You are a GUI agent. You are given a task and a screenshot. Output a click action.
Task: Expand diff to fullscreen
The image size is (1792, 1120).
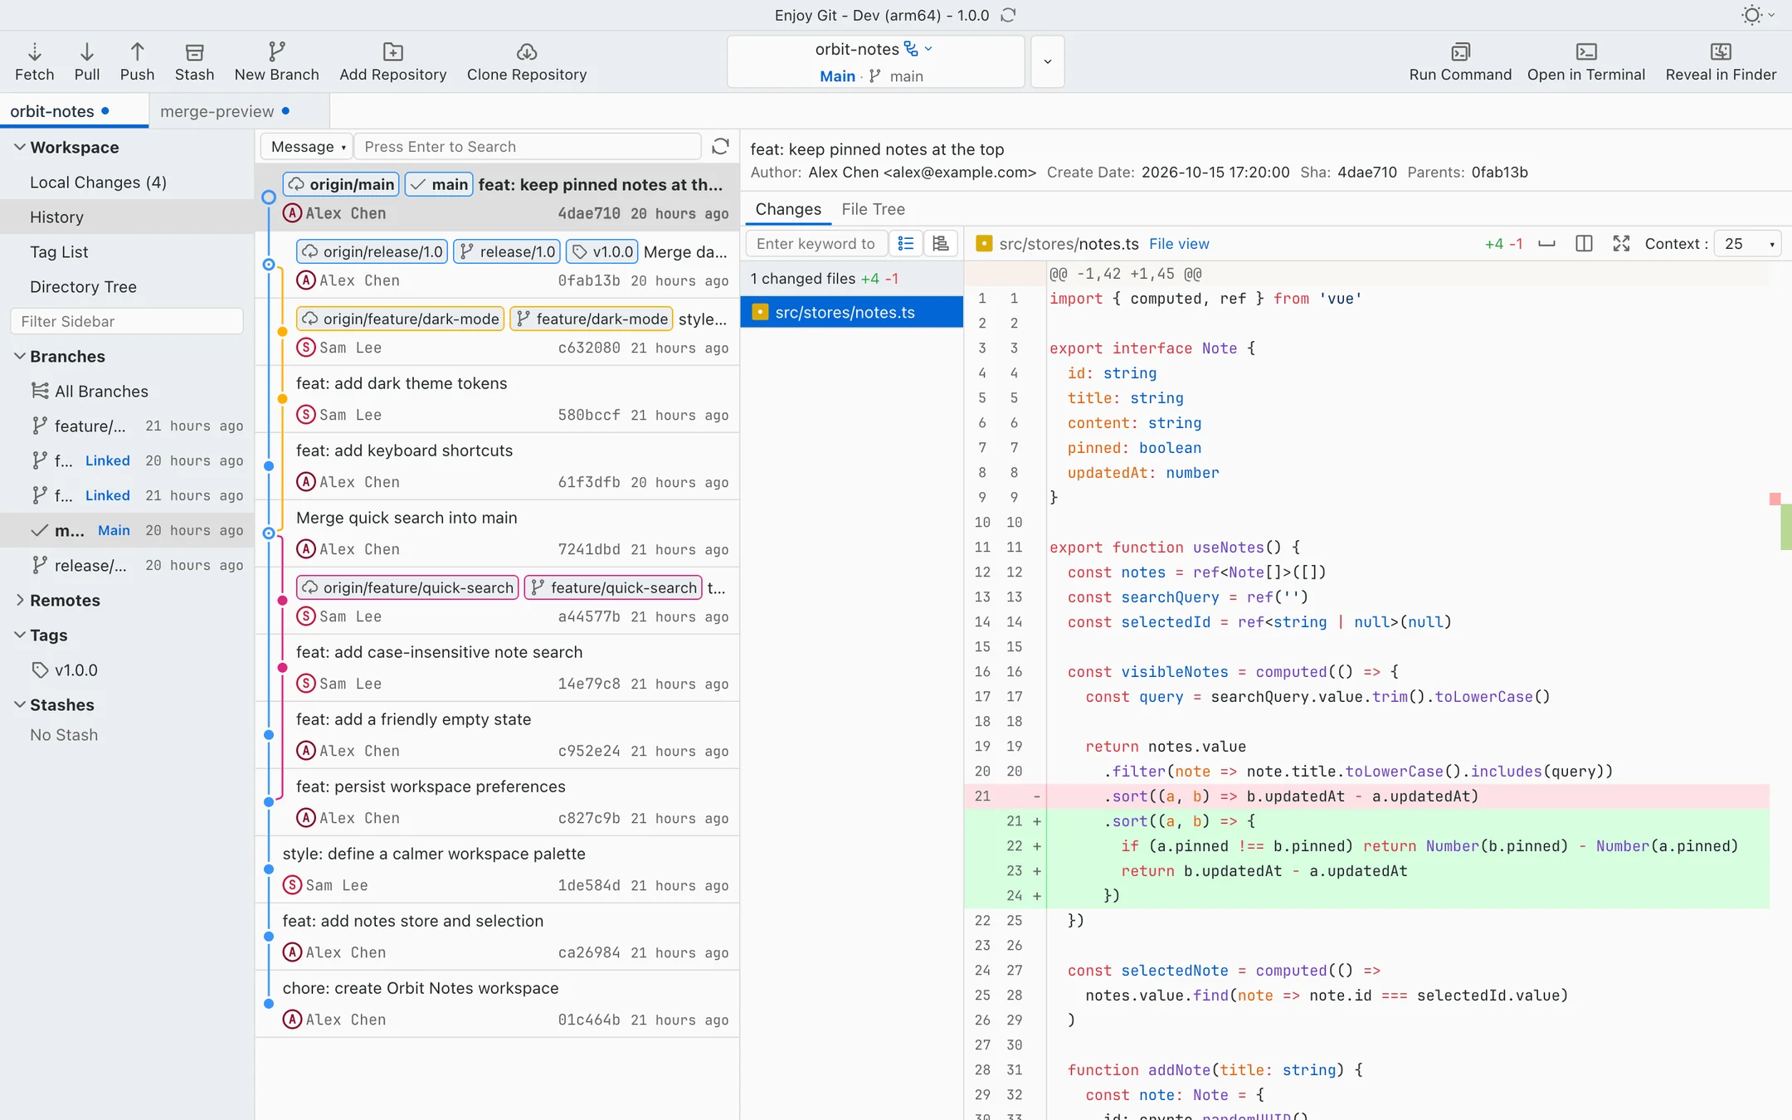tap(1621, 244)
